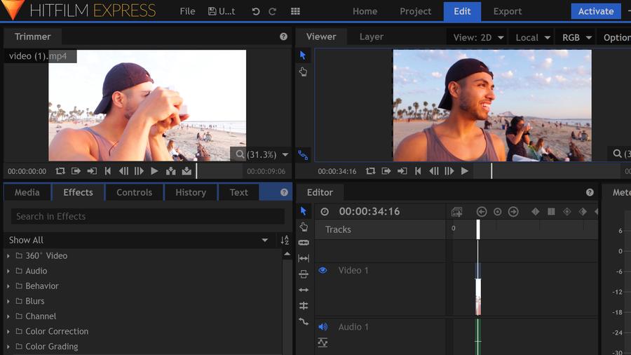Play the timeline in Viewer
Screen dimensions: 631x355
pyautogui.click(x=465, y=171)
